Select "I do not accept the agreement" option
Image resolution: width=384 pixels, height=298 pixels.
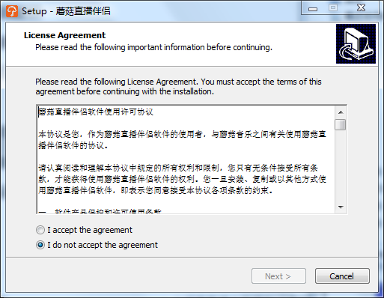[40, 245]
